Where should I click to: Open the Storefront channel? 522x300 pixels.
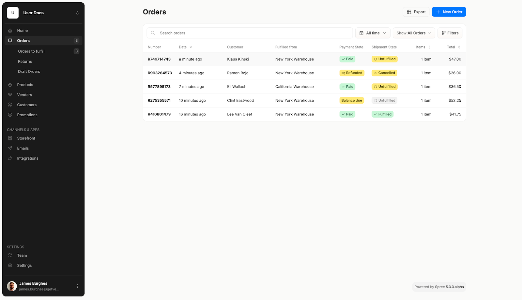coord(26,138)
